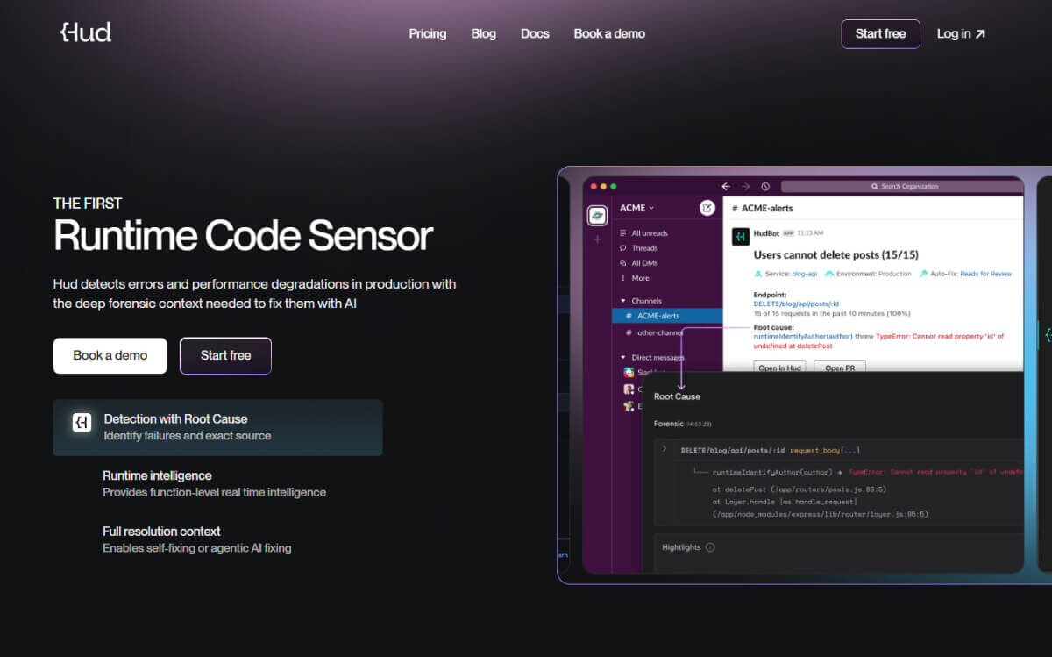Click the header Start free button
Image resolution: width=1052 pixels, height=657 pixels.
pos(880,34)
